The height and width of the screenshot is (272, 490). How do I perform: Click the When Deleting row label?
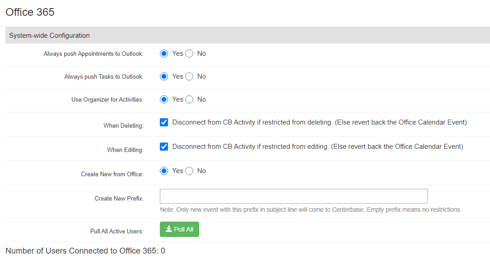pyautogui.click(x=123, y=126)
